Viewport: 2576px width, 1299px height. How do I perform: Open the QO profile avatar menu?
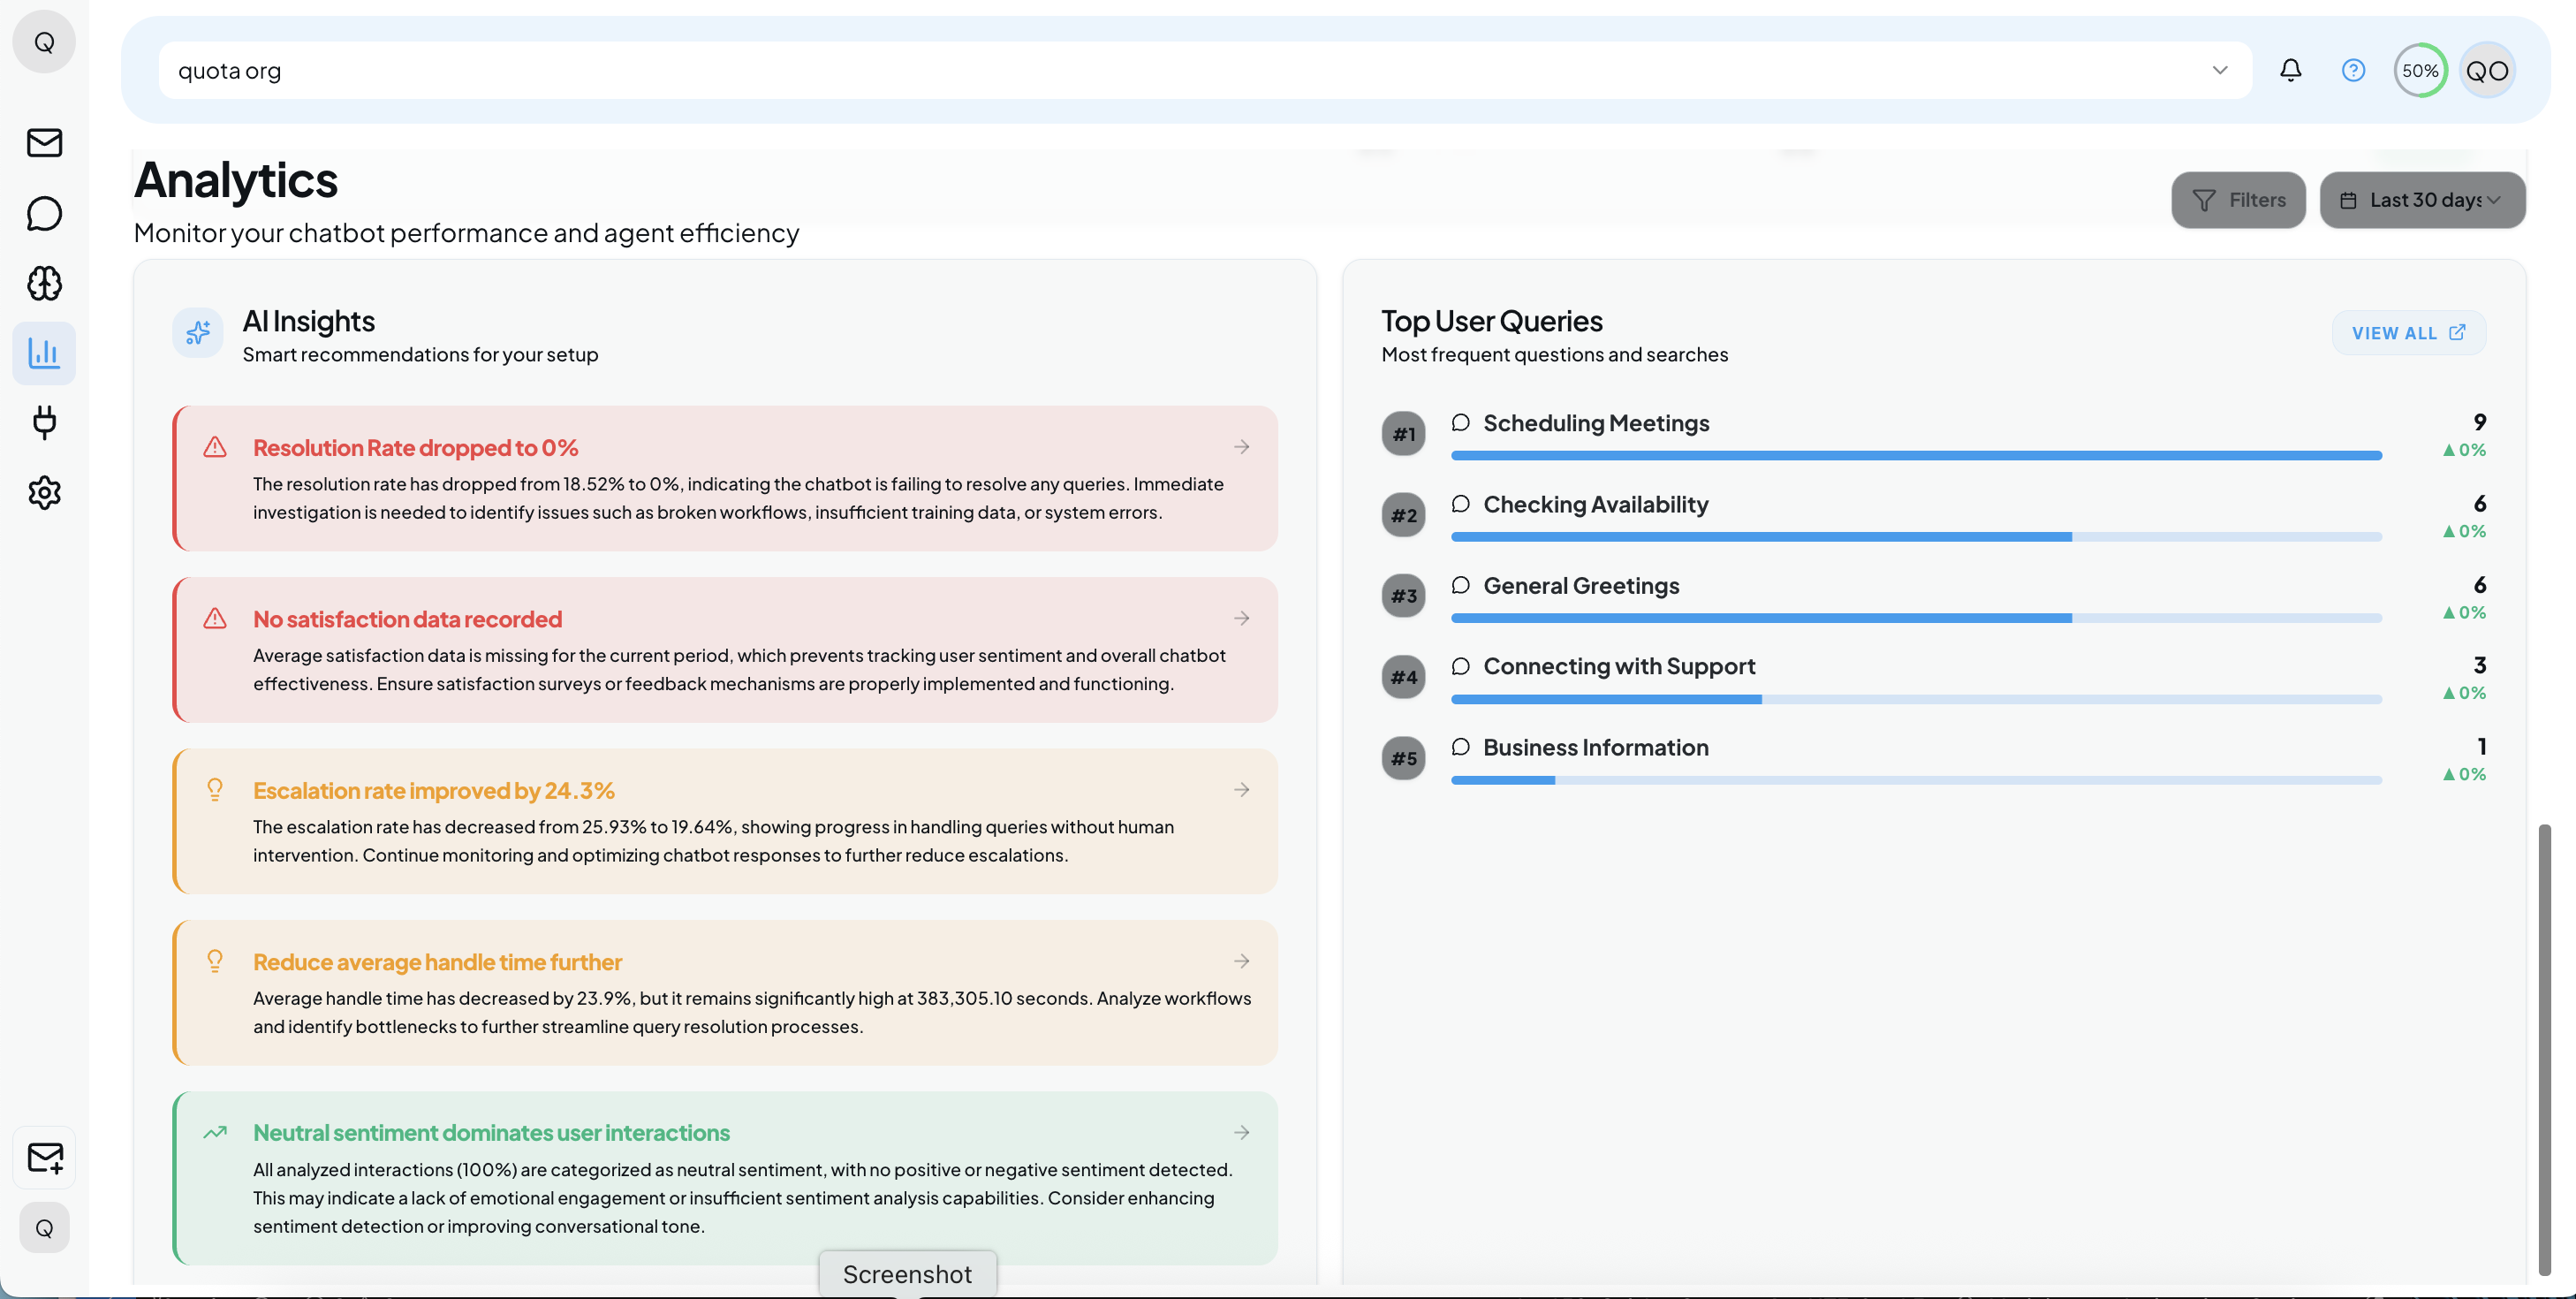[x=2487, y=70]
